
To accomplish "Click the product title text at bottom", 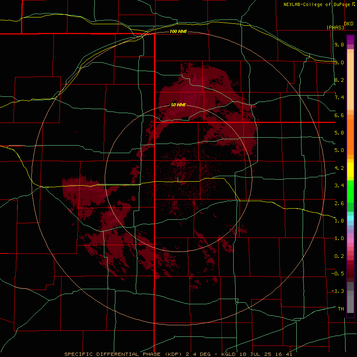I will coord(178,354).
